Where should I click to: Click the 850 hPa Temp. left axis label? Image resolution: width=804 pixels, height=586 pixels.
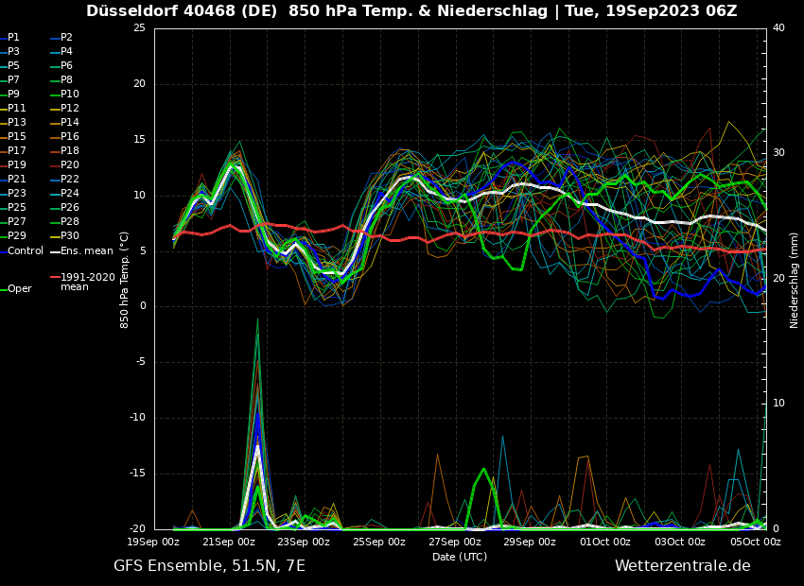coord(125,280)
